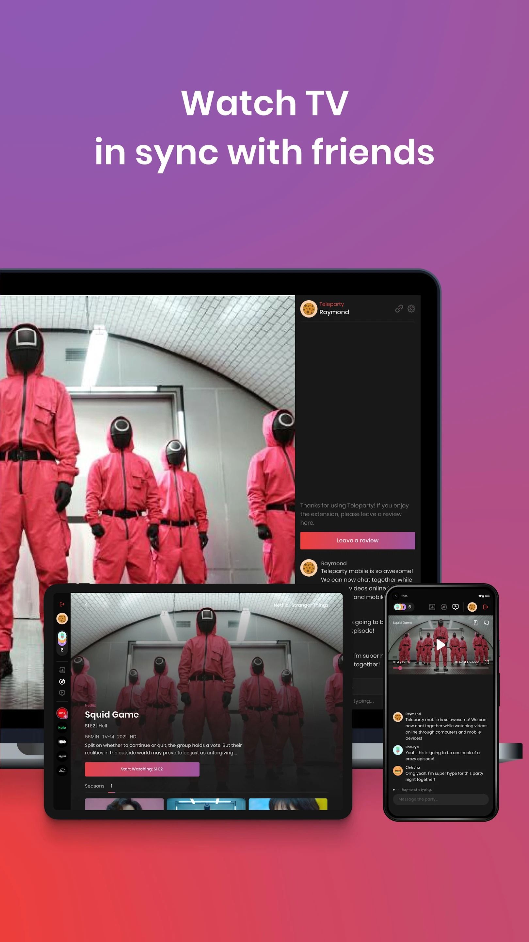The height and width of the screenshot is (942, 529).
Task: Toggle the party chat icon on phone toolbar
Action: click(455, 607)
